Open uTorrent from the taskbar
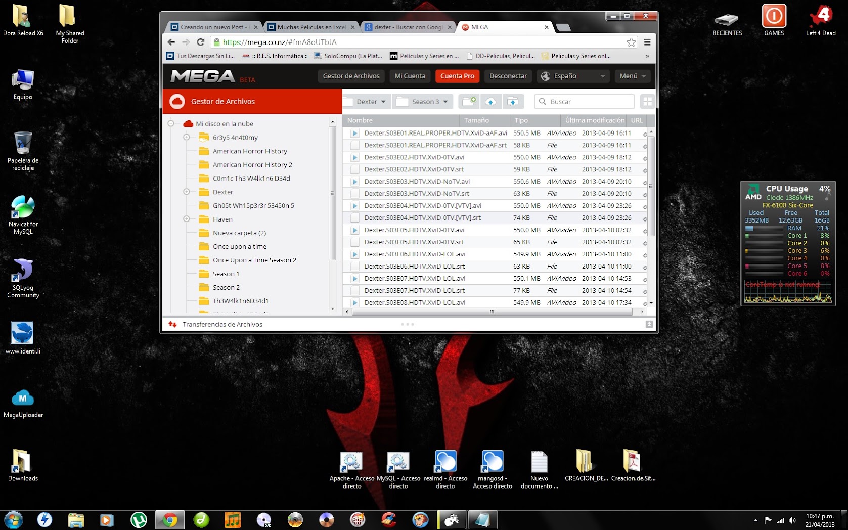This screenshot has height=530, width=848. pyautogui.click(x=139, y=520)
